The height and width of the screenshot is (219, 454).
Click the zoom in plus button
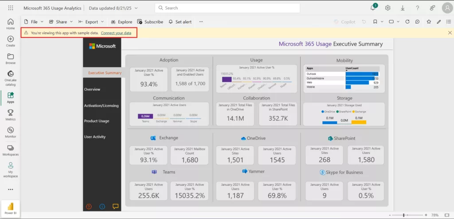click(x=426, y=215)
